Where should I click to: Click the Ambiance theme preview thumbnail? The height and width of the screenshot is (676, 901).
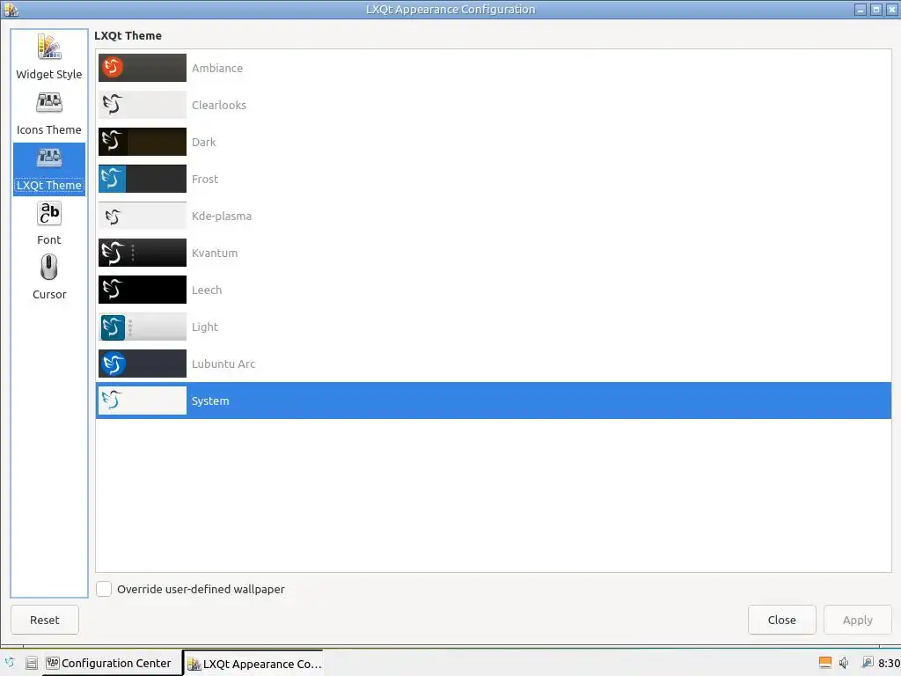point(143,68)
